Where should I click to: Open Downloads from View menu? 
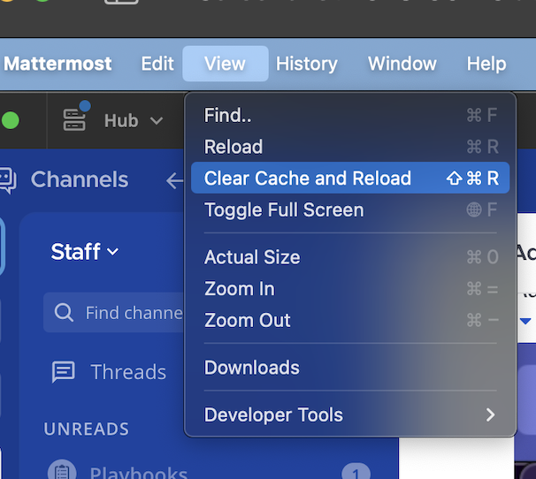[350, 368]
